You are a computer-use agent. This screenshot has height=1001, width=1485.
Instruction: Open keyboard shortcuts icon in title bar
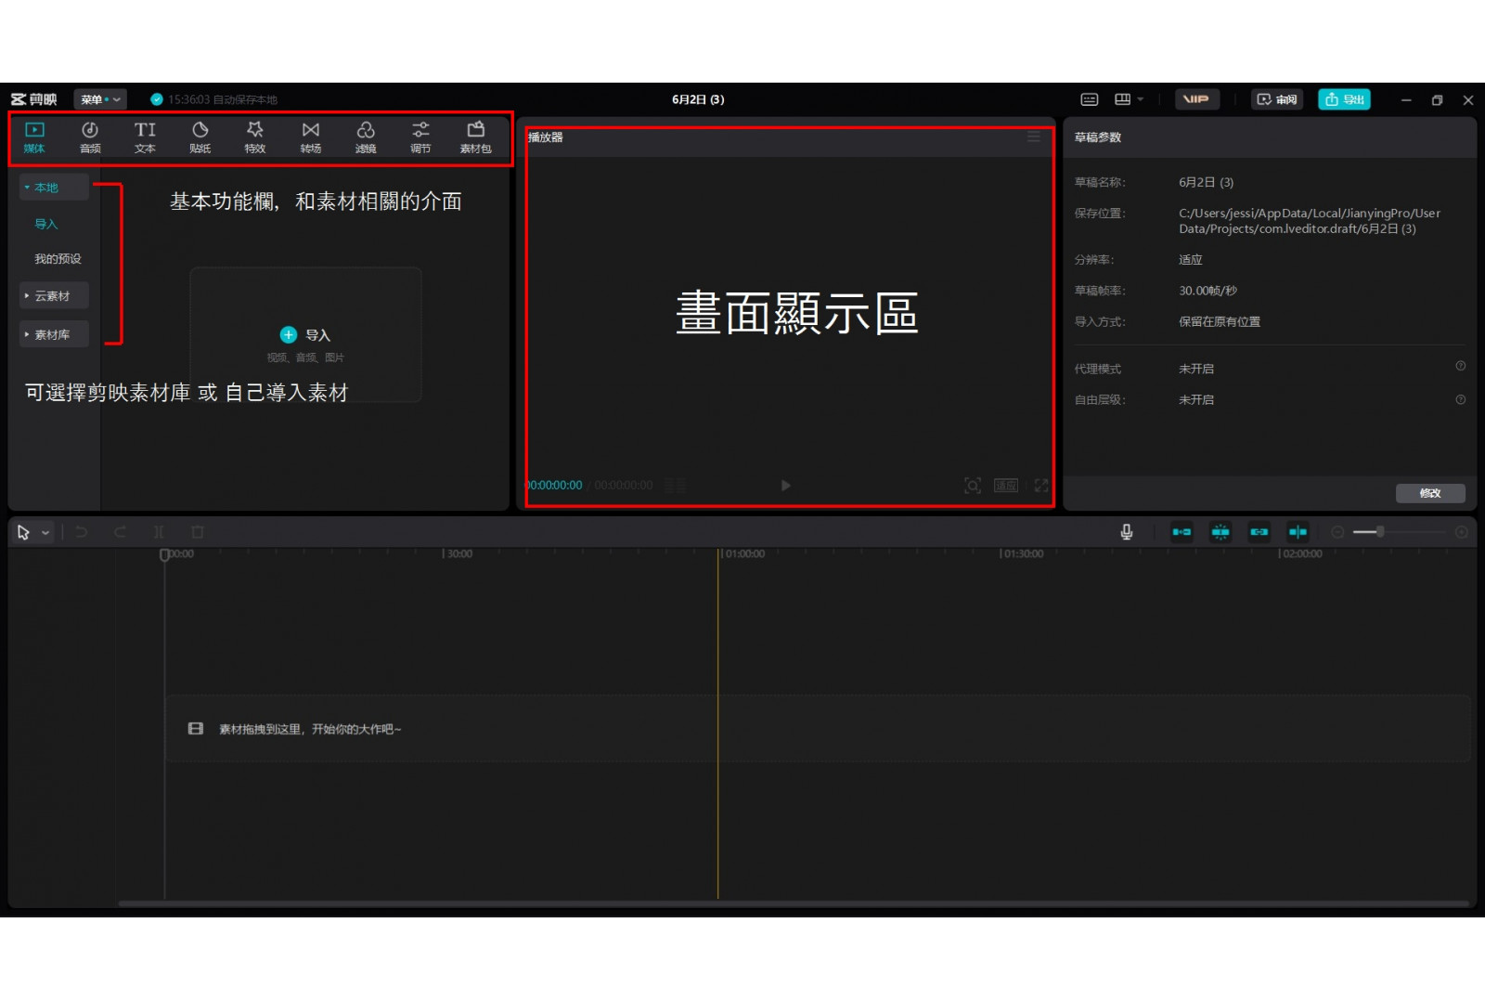coord(1090,99)
